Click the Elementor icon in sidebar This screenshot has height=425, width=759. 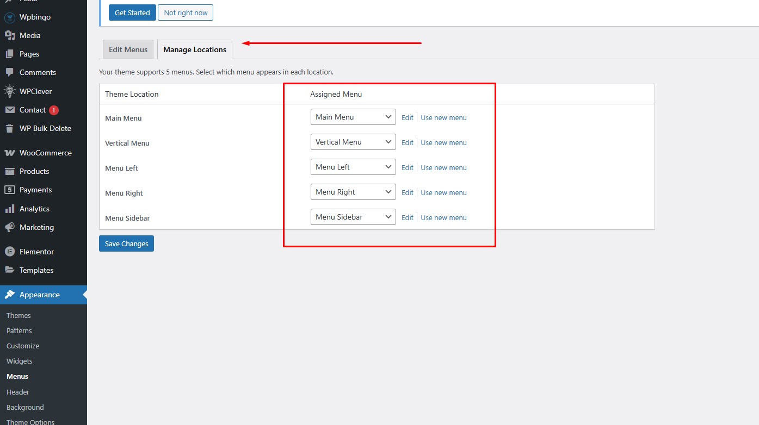click(x=9, y=252)
